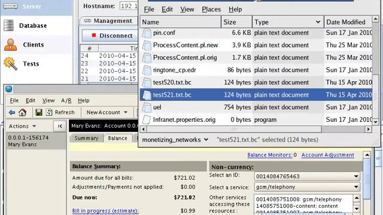Sort by the Name column header

pos(181,22)
